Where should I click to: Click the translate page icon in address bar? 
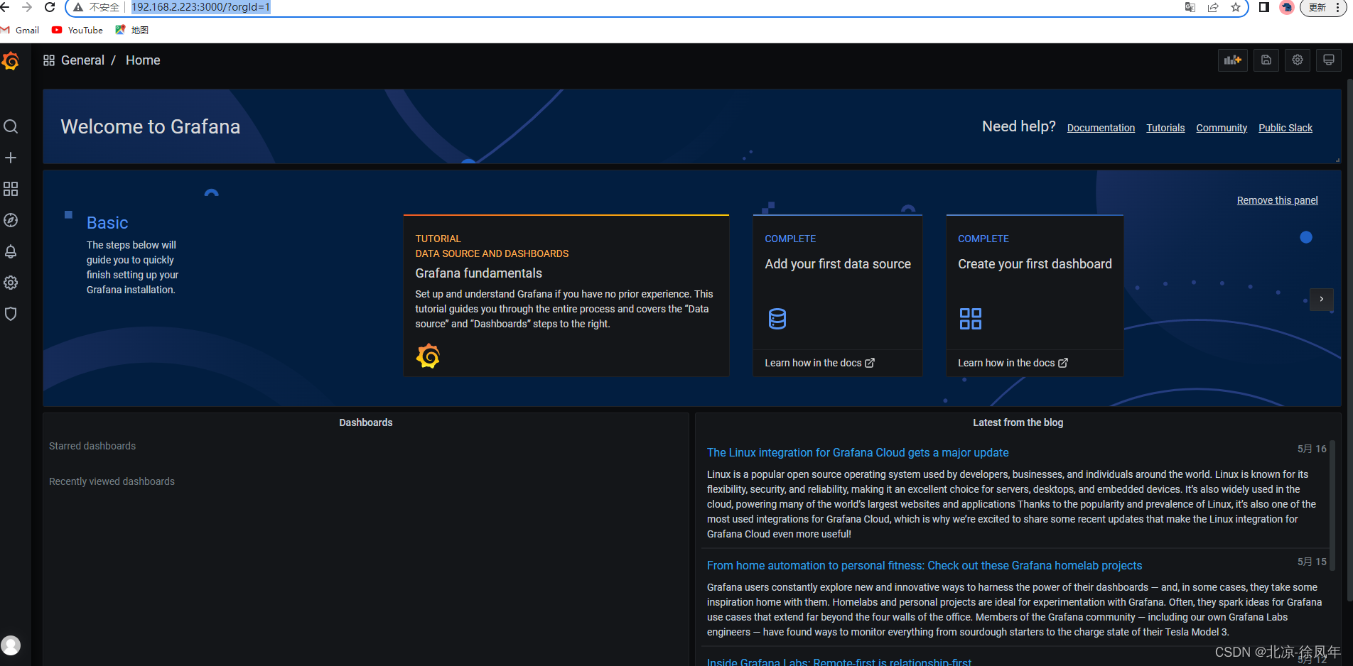pyautogui.click(x=1190, y=7)
